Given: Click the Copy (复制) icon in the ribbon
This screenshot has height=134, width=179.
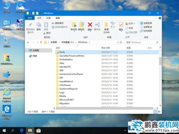Looking at the screenshot, I should point(39,25).
